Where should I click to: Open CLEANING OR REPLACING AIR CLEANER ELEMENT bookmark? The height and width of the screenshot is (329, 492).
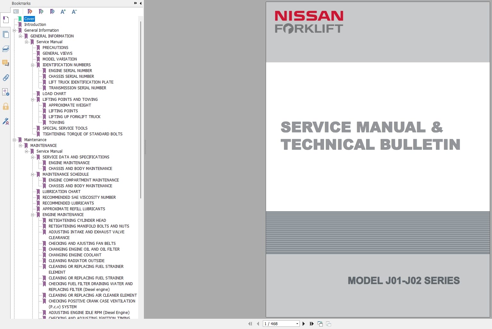click(93, 295)
